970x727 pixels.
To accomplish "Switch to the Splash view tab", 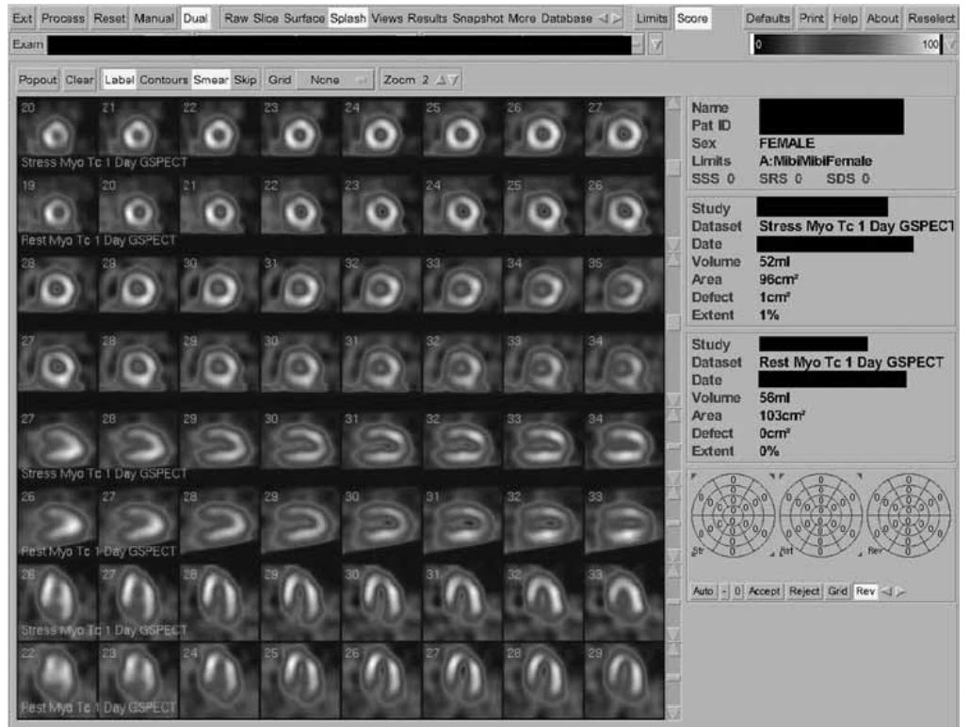I will 348,19.
